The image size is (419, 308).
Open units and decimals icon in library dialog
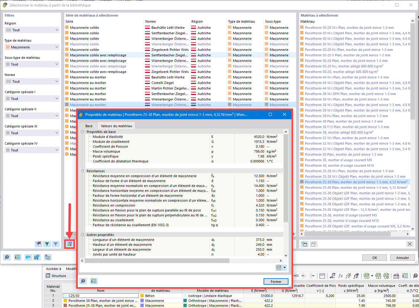point(18,257)
